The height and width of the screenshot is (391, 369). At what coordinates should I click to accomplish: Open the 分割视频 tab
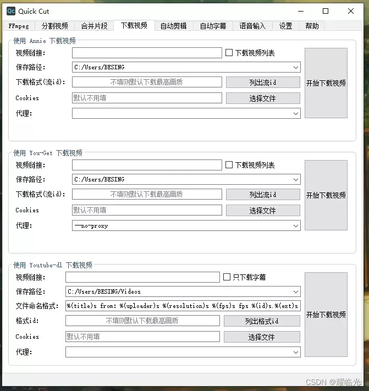[54, 26]
